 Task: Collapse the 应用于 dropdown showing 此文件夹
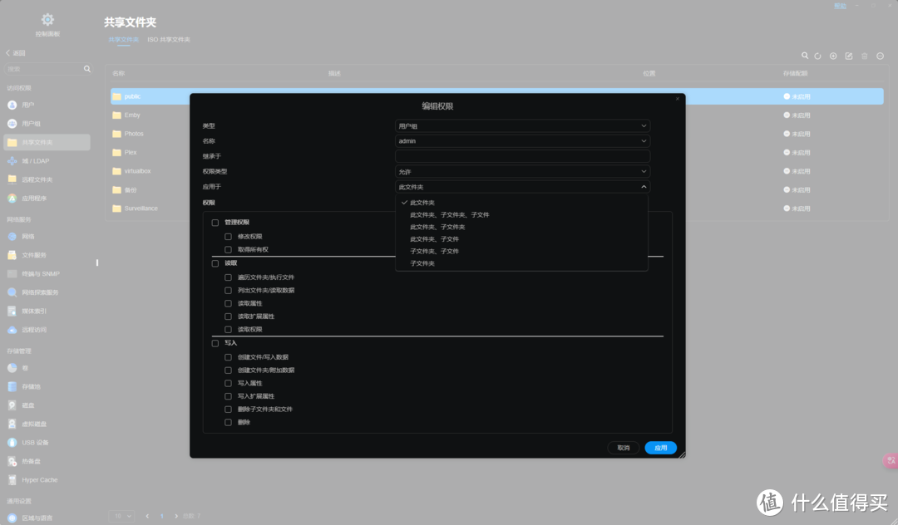click(x=522, y=186)
